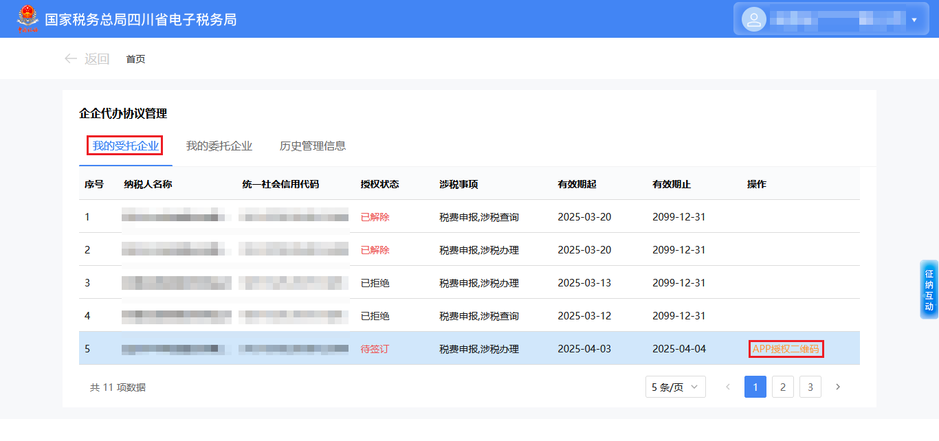
Task: Click 已解除 status in row 1
Action: coord(375,217)
